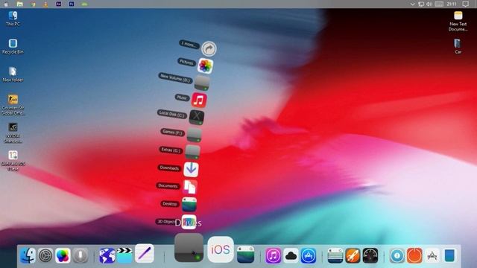Open the volume speaker tray icon

[x=429, y=4]
